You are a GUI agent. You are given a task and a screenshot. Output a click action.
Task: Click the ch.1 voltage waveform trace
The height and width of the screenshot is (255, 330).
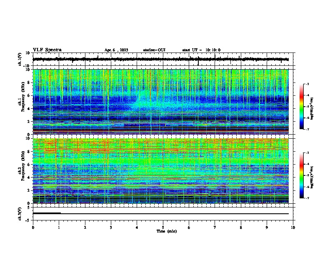pos(160,59)
